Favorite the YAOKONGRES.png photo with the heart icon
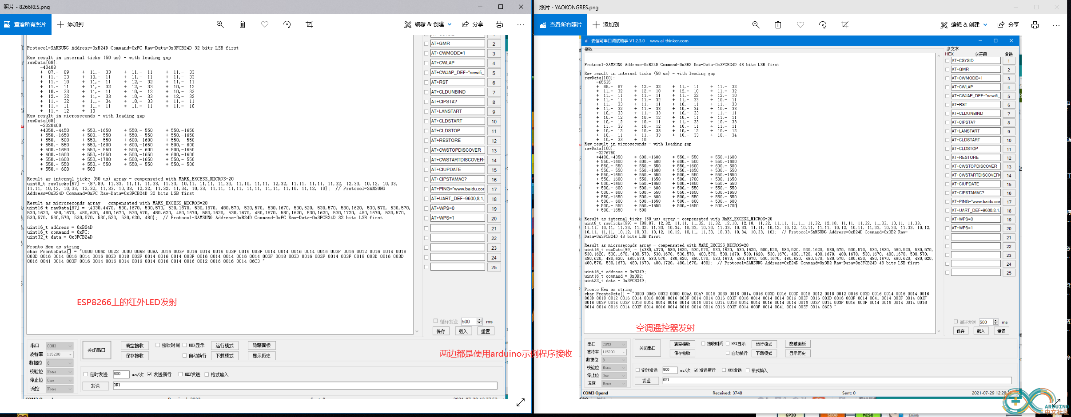This screenshot has width=1071, height=417. pyautogui.click(x=800, y=25)
